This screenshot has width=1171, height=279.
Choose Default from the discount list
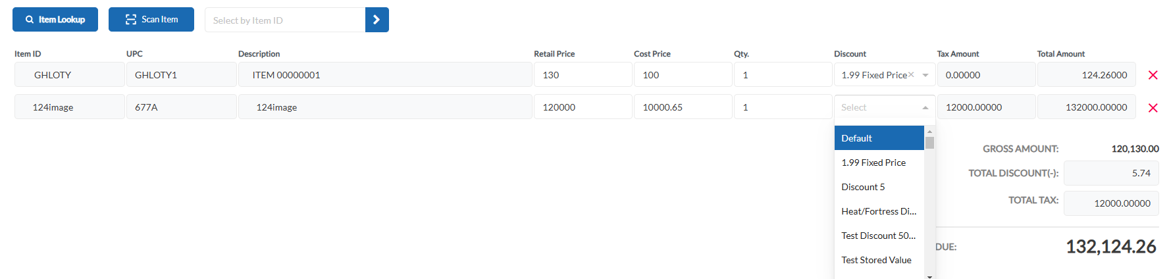879,138
